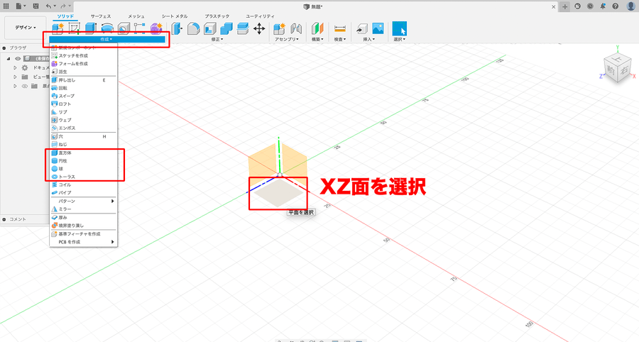Open the extensions icon in top bar

[577, 6]
